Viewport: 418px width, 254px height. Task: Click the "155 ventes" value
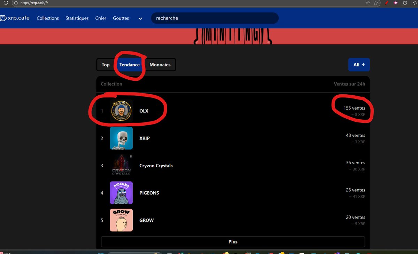click(354, 108)
